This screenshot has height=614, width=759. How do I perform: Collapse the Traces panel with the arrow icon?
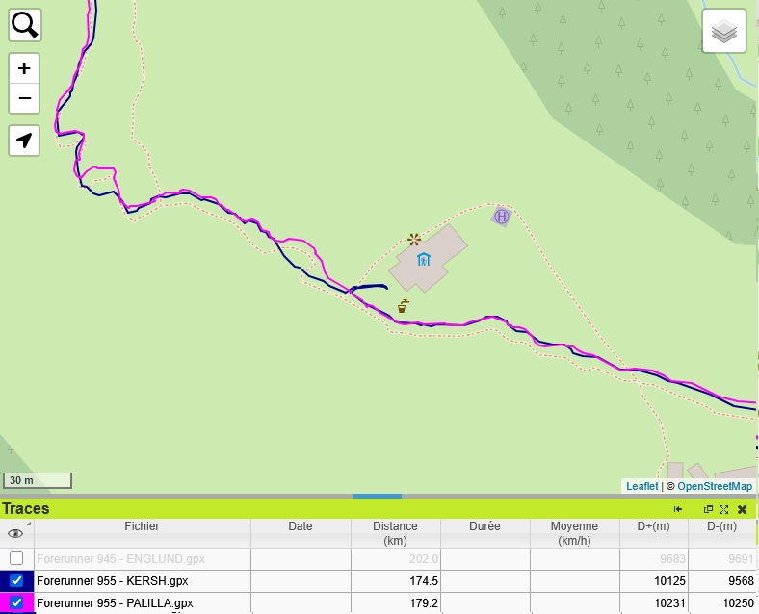678,509
